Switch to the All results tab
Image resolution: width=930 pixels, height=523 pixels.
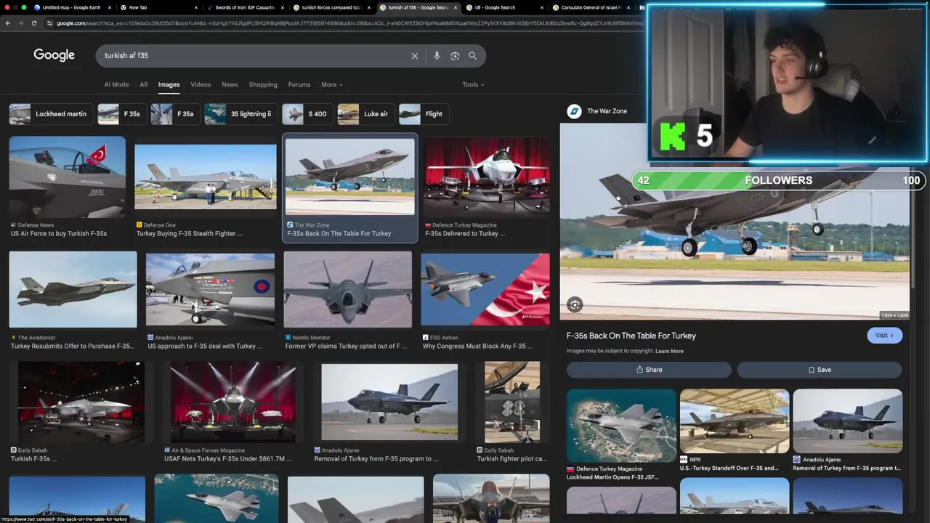pyautogui.click(x=143, y=85)
